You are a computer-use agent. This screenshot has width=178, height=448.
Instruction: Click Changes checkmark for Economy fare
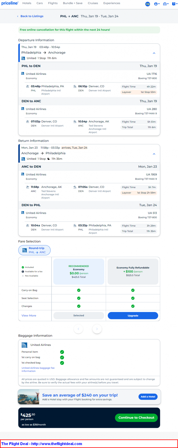point(79,306)
